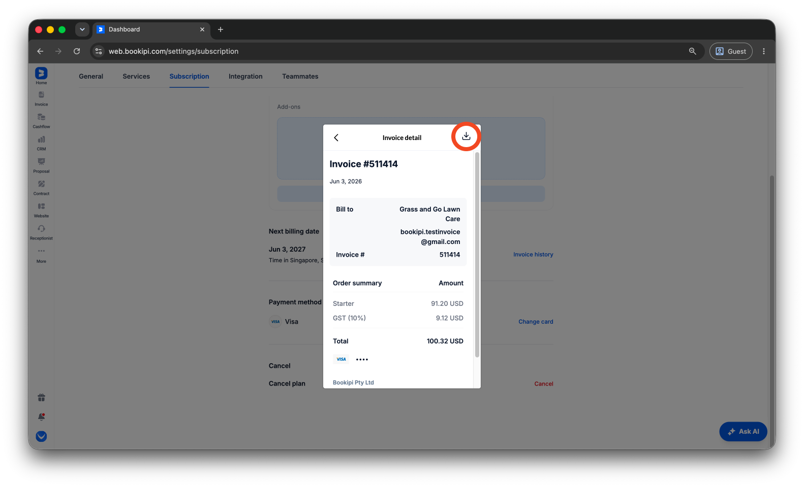Open notifications bell in sidebar
The image size is (804, 487).
tap(41, 417)
